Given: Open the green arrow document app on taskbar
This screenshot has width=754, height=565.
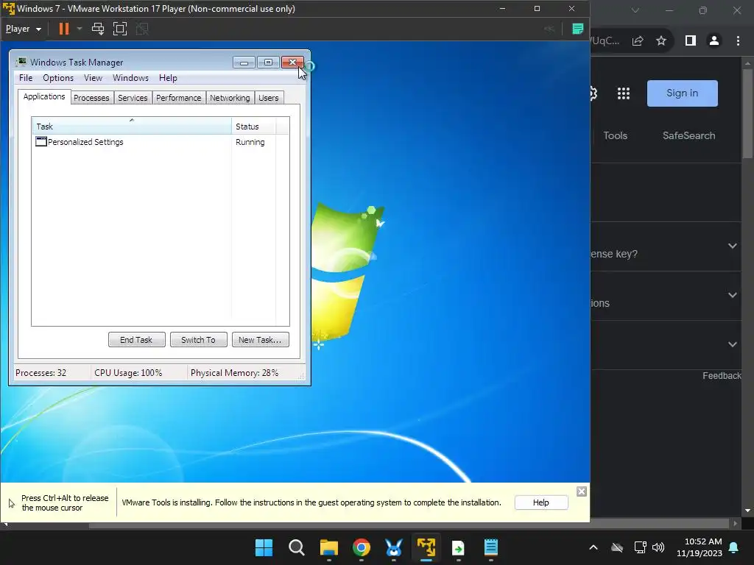Looking at the screenshot, I should pos(458,547).
